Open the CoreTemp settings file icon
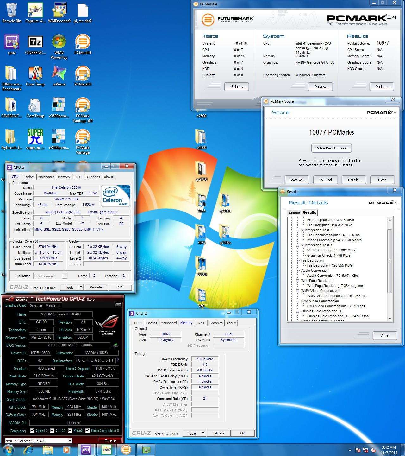 [x=35, y=108]
